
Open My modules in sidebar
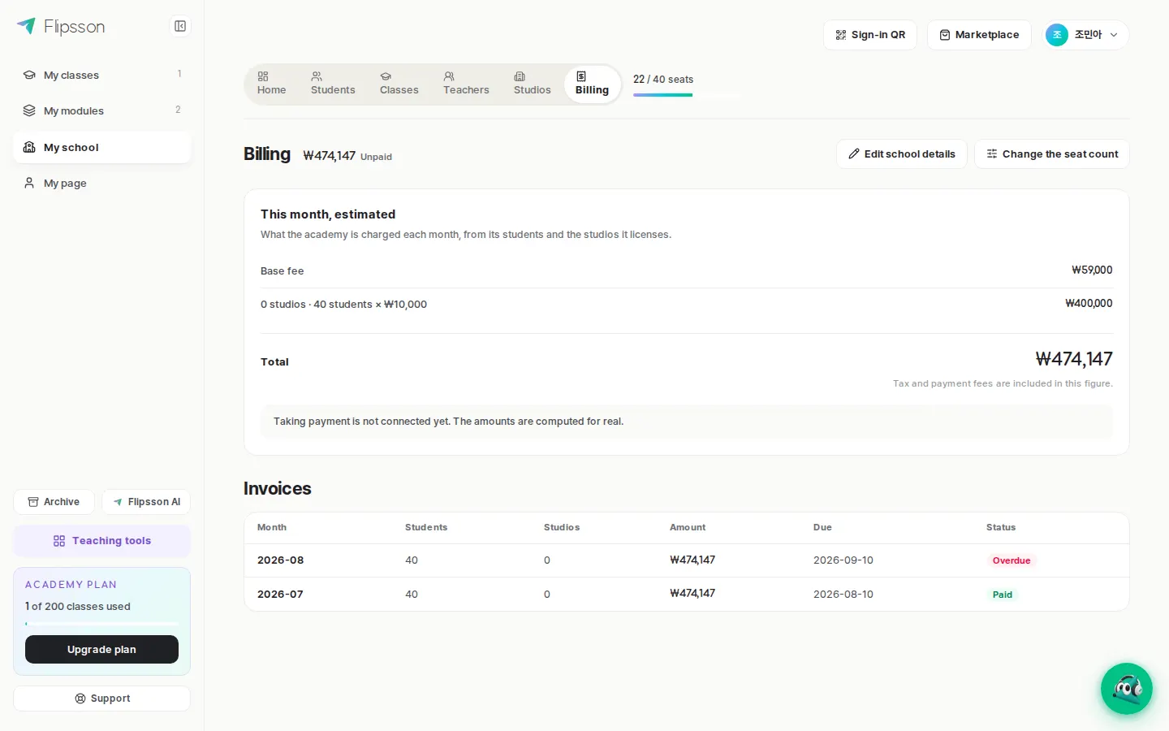click(x=102, y=110)
